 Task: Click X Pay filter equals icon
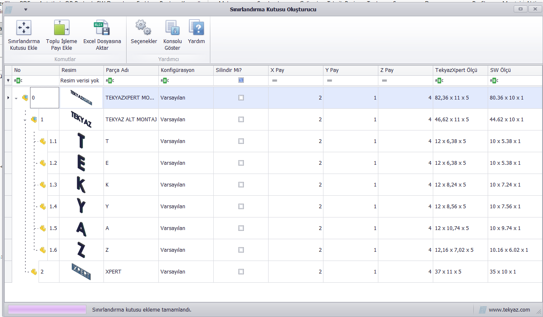[x=275, y=80]
